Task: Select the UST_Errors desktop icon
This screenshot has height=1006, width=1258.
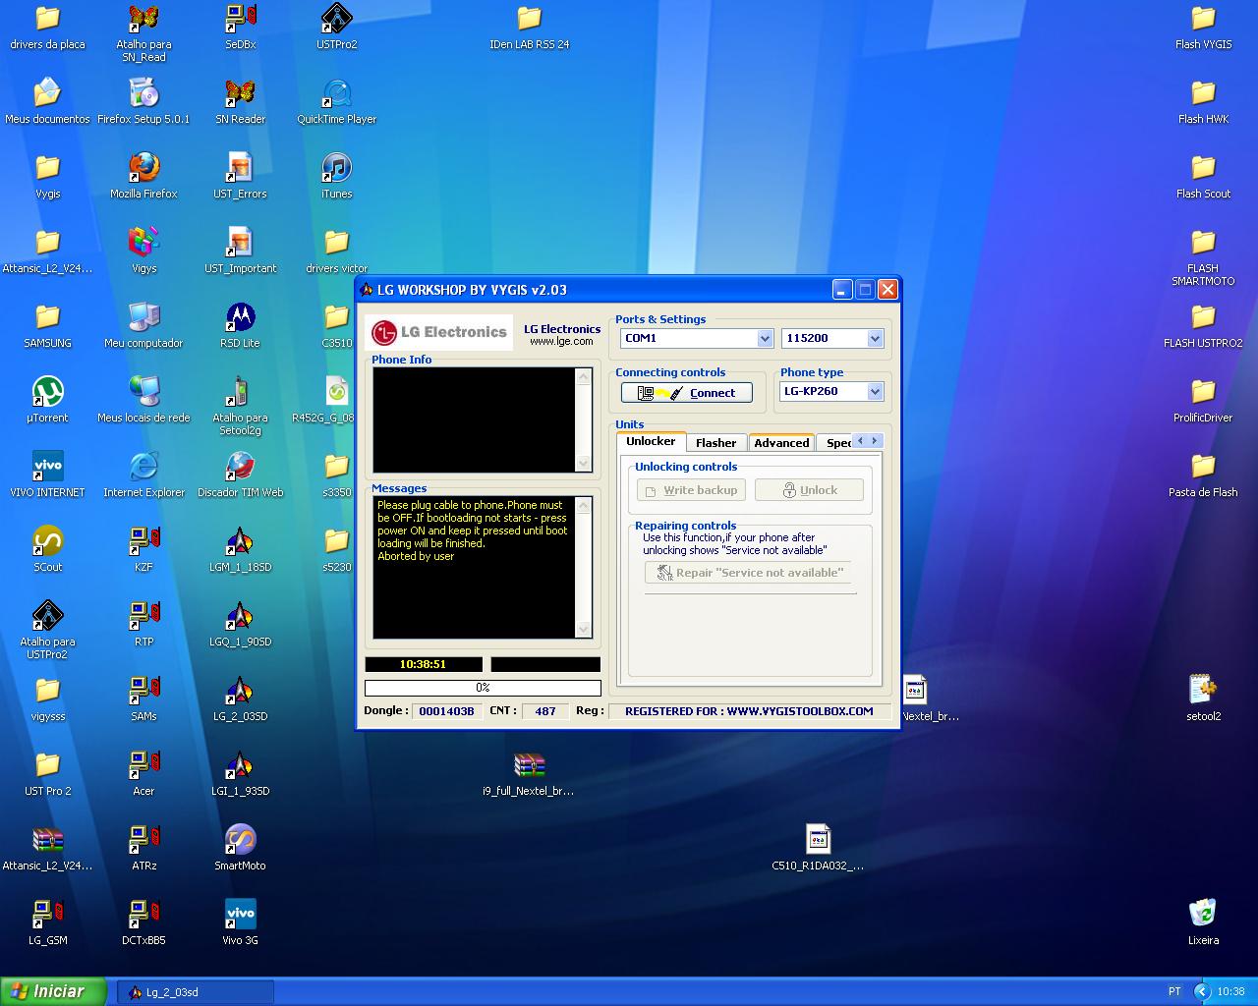Action: [x=240, y=175]
